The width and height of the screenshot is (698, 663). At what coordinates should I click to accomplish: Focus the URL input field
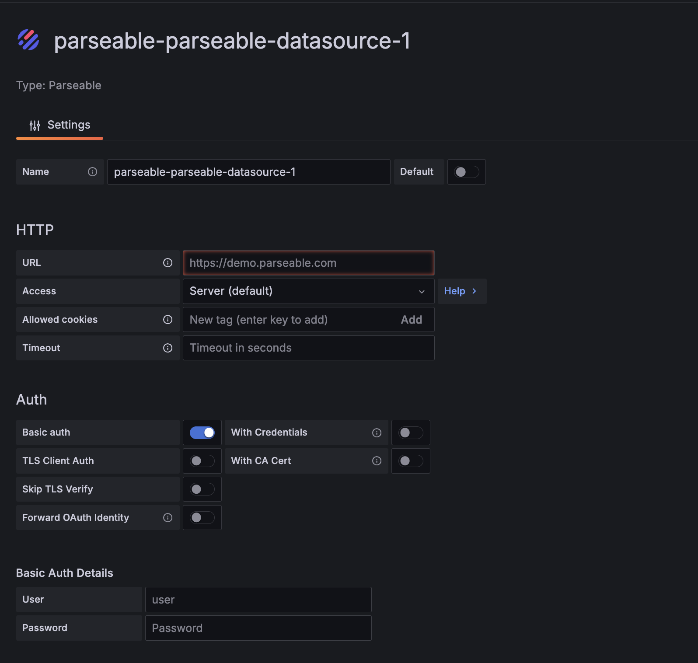(x=308, y=263)
